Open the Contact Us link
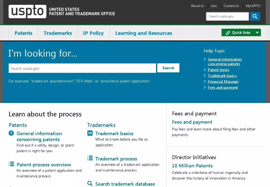Image resolution: width=270 pixels, height=187 pixels. (x=231, y=6)
